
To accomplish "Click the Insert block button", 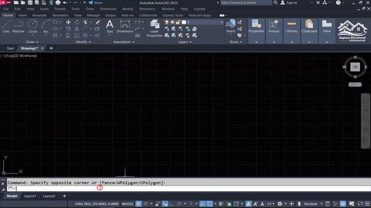I will [231, 26].
